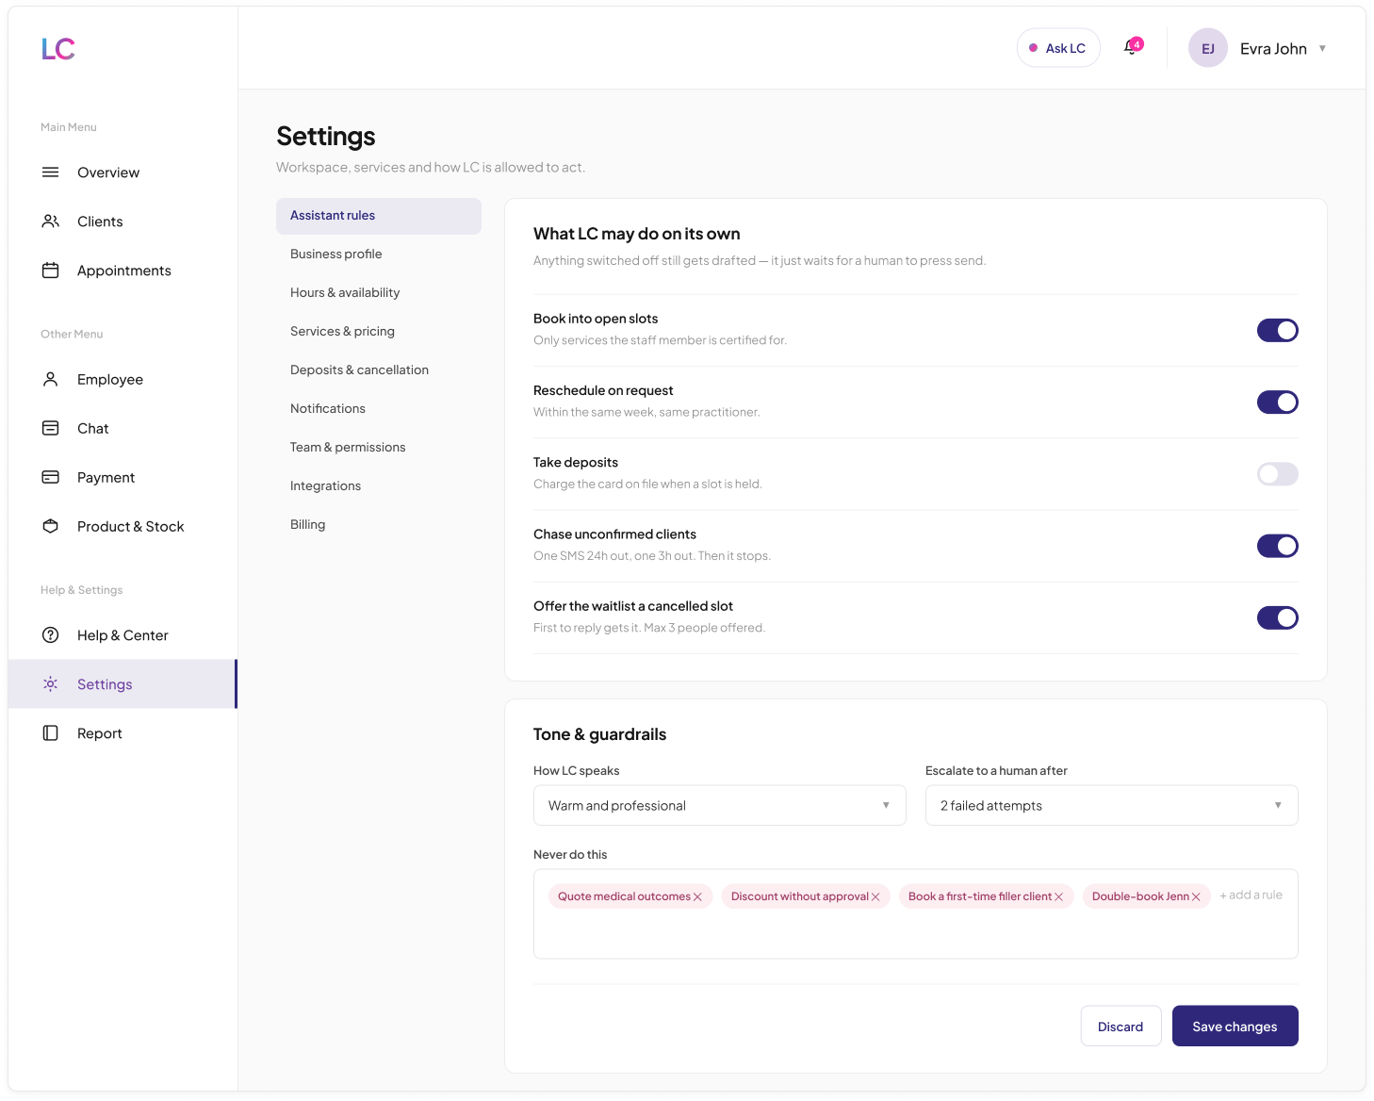Remove the 'Book a first-time filler client' tag
The height and width of the screenshot is (1101, 1374).
pyautogui.click(x=1058, y=897)
